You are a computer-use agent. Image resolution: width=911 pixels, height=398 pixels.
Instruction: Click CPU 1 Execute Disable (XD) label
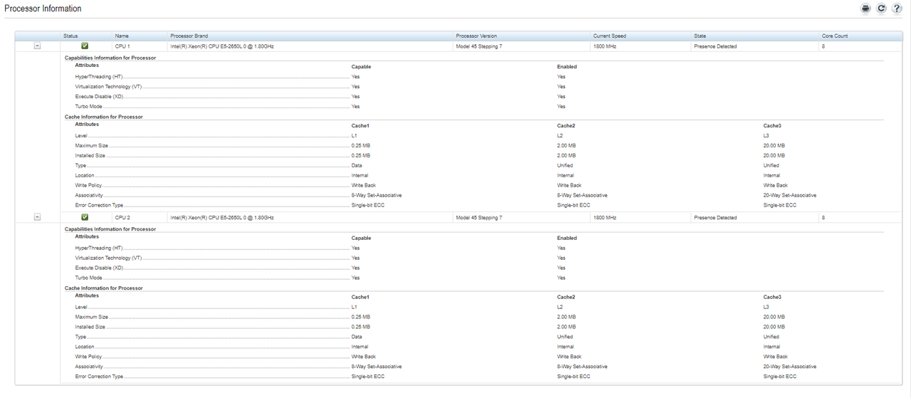(x=99, y=96)
